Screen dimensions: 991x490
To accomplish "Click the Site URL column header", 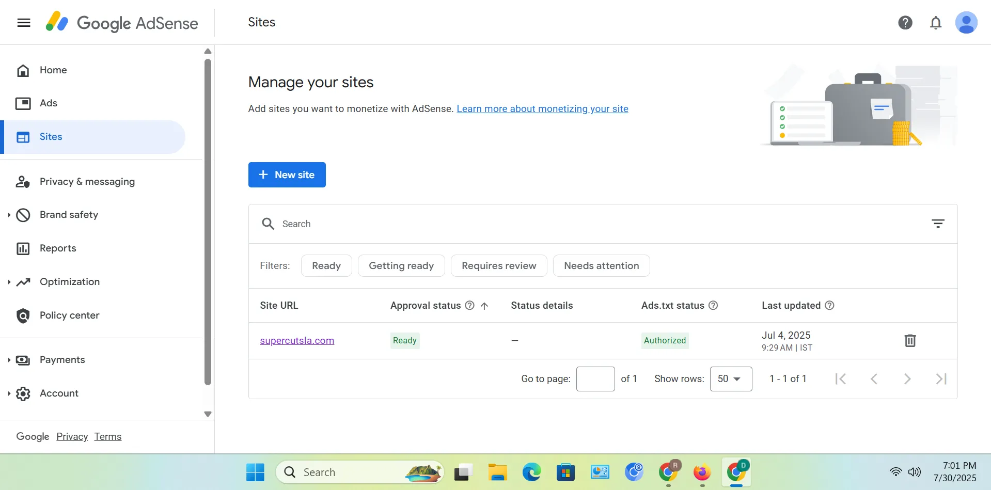I will (x=279, y=305).
